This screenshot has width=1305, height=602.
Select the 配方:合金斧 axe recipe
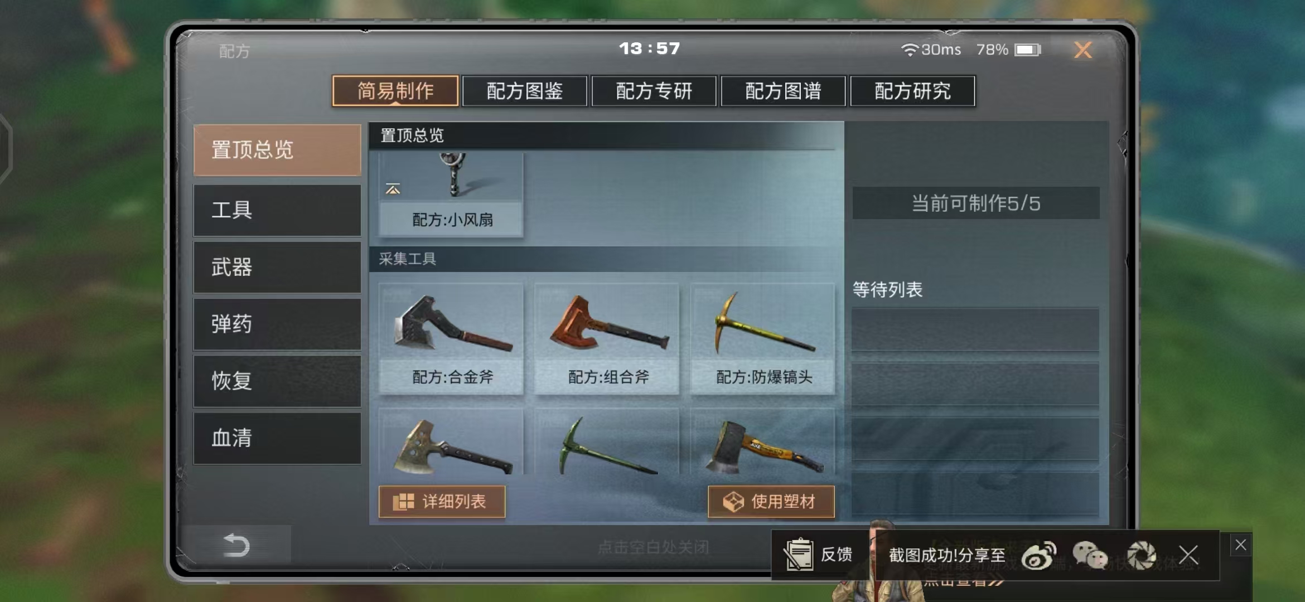click(x=451, y=339)
